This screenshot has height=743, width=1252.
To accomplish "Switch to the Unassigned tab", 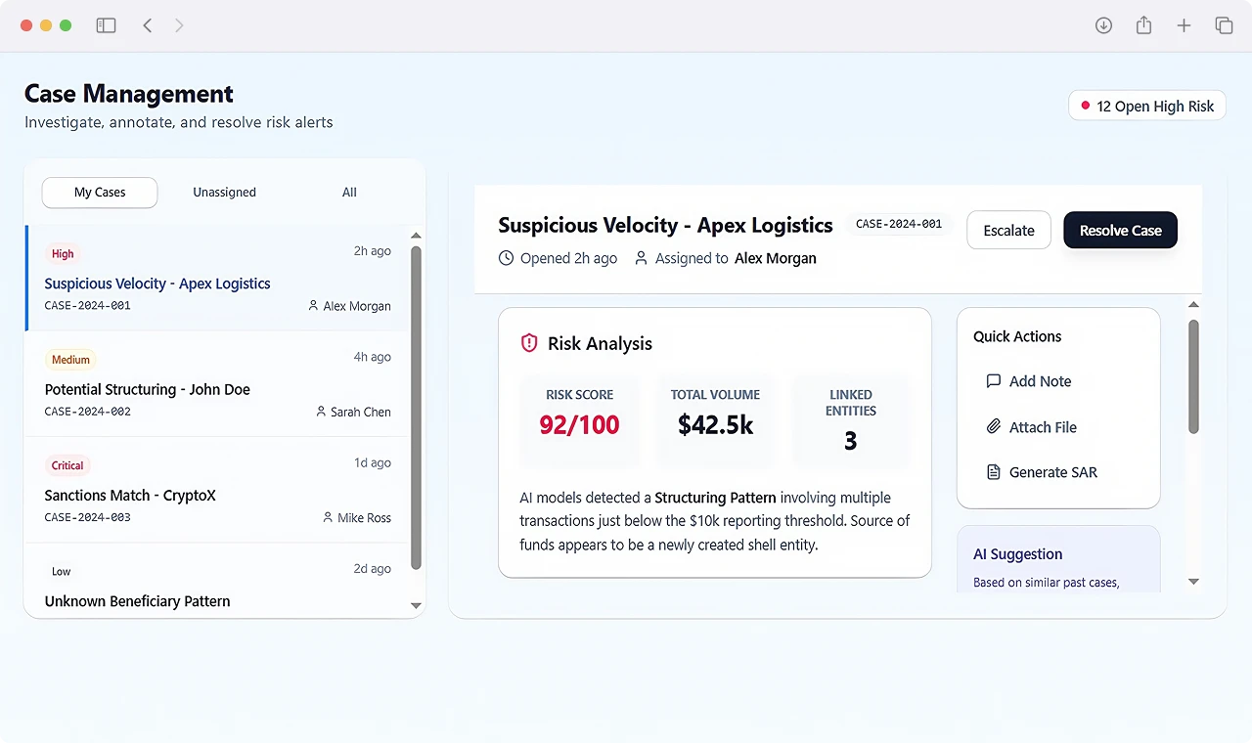I will tap(224, 193).
